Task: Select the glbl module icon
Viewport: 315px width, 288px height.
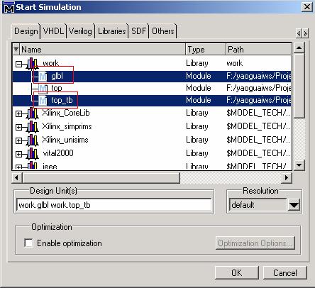Action: click(x=43, y=77)
